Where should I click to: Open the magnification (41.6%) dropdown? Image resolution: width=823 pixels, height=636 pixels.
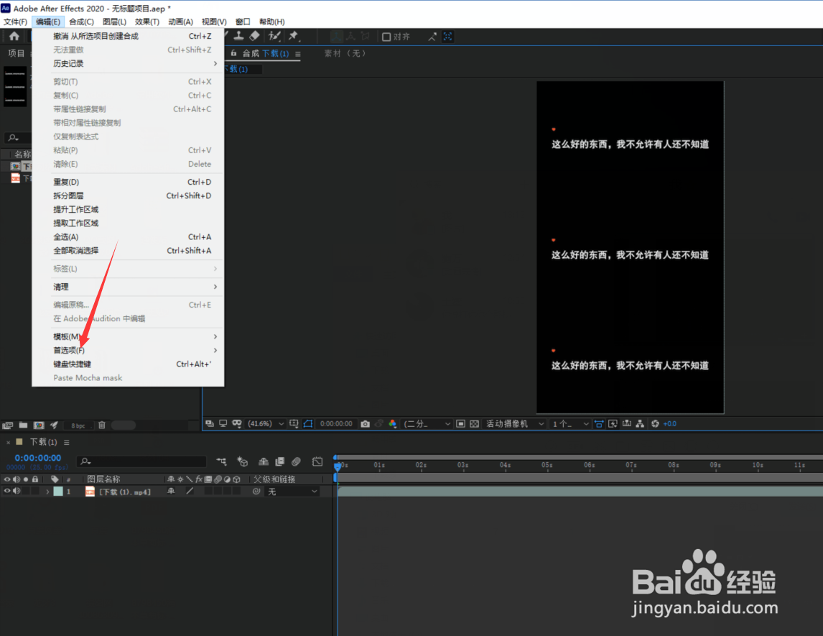[x=266, y=424]
